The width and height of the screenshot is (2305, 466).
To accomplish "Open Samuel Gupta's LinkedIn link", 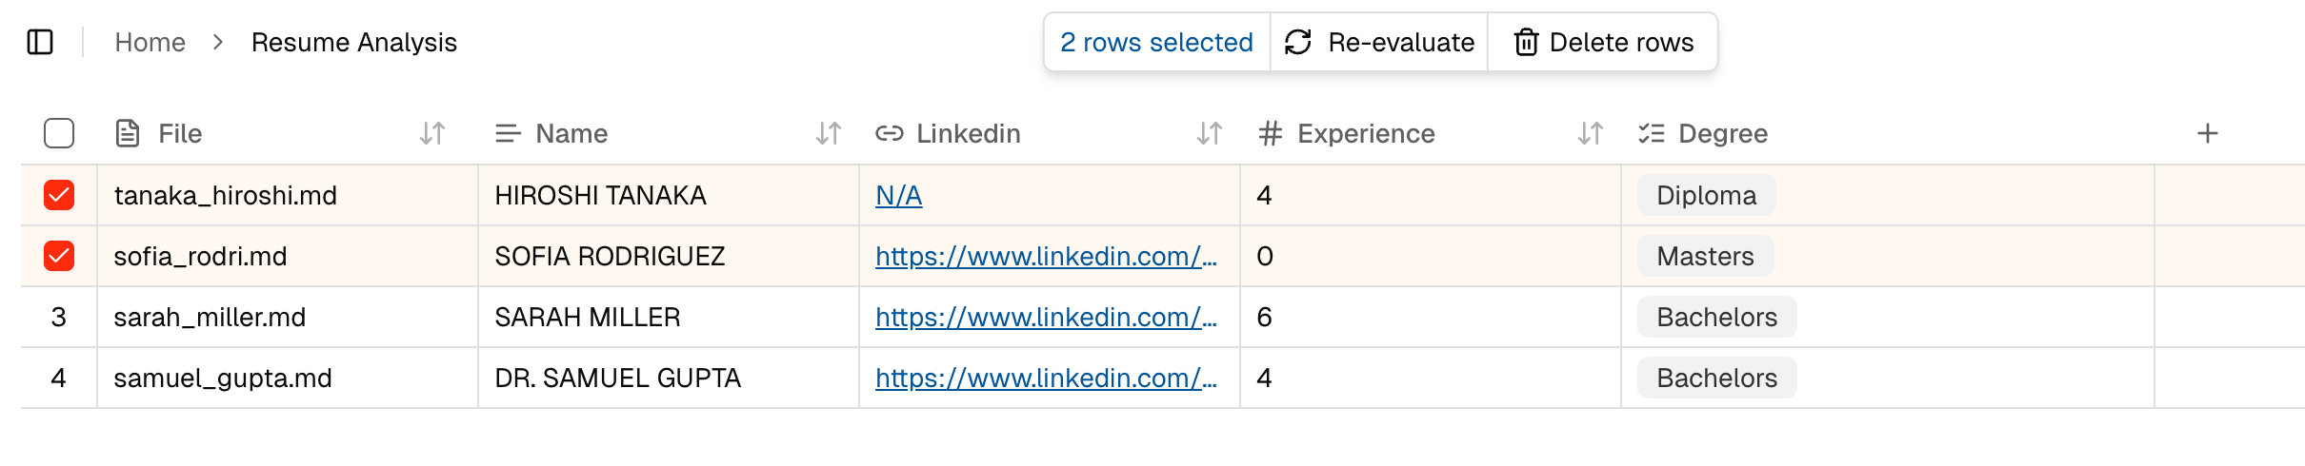I will [1045, 378].
